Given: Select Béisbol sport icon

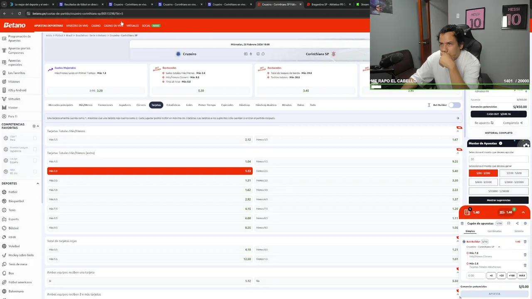Looking at the screenshot, I should click(x=4, y=228).
